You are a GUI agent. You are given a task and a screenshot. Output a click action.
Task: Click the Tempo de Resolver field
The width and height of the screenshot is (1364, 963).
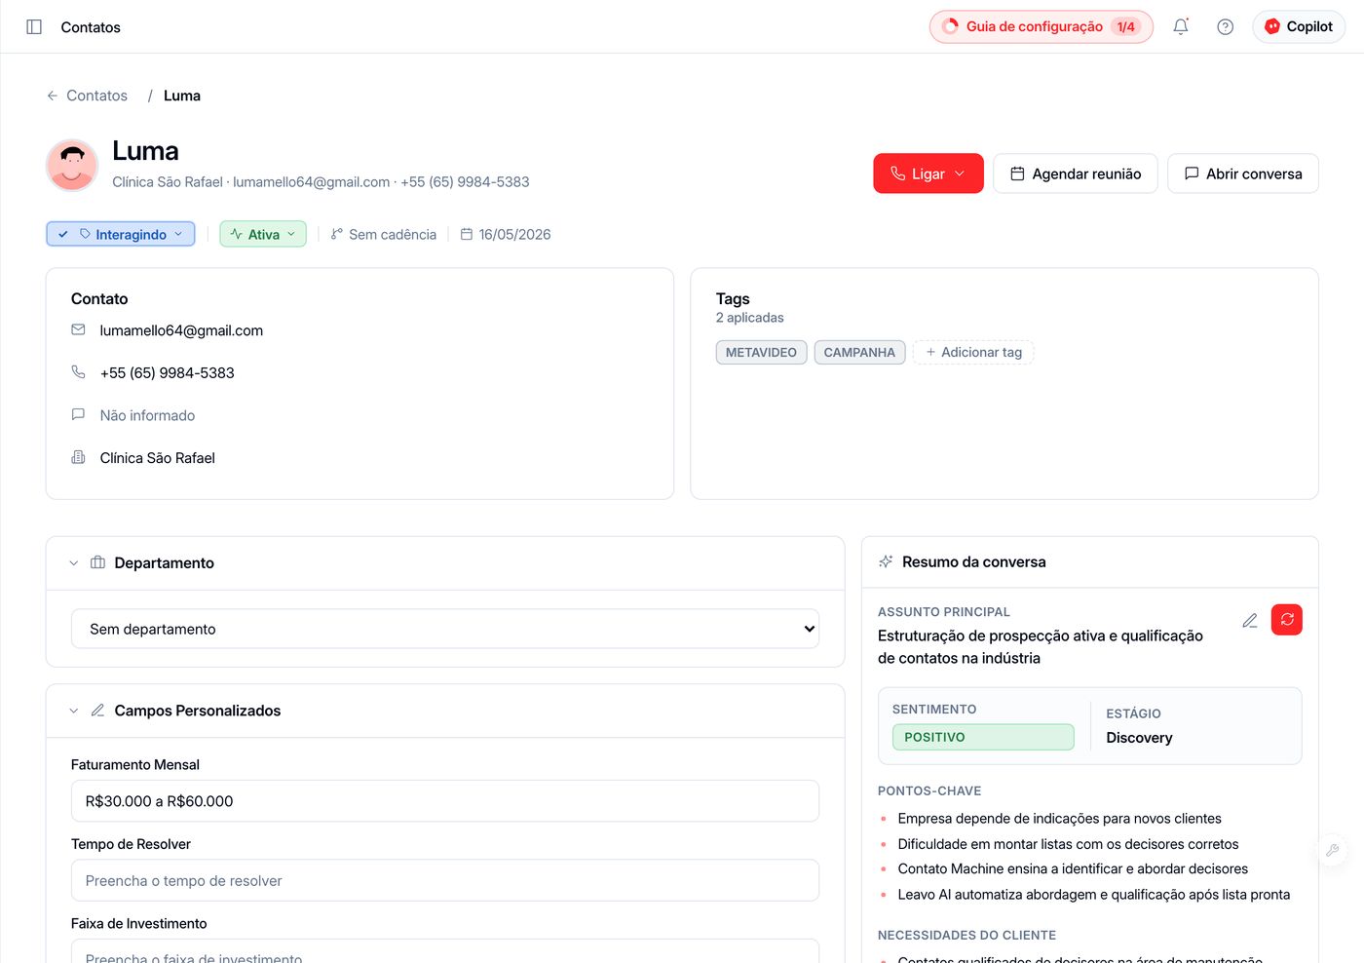pyautogui.click(x=445, y=880)
